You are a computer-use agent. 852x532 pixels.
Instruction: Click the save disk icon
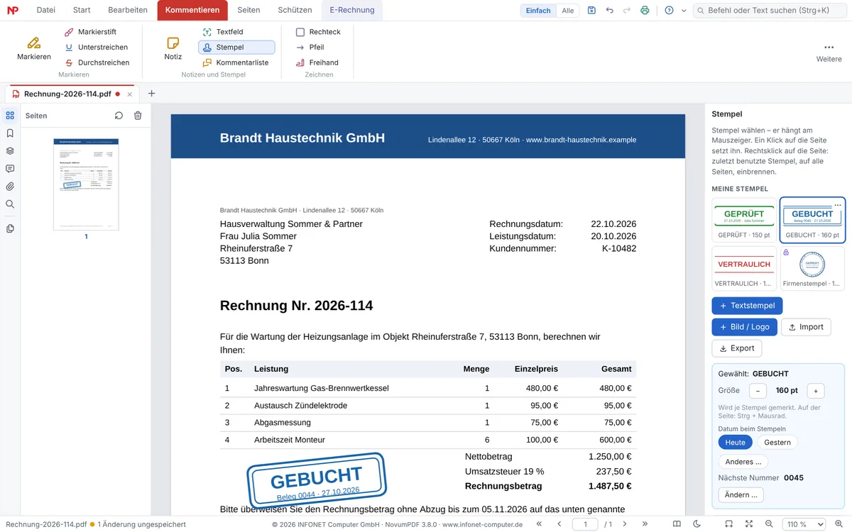[591, 11]
